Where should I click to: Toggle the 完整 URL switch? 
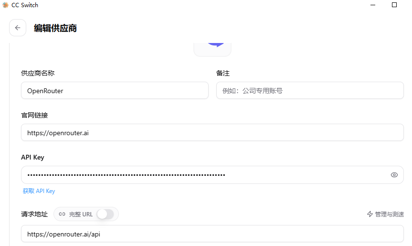tap(105, 214)
